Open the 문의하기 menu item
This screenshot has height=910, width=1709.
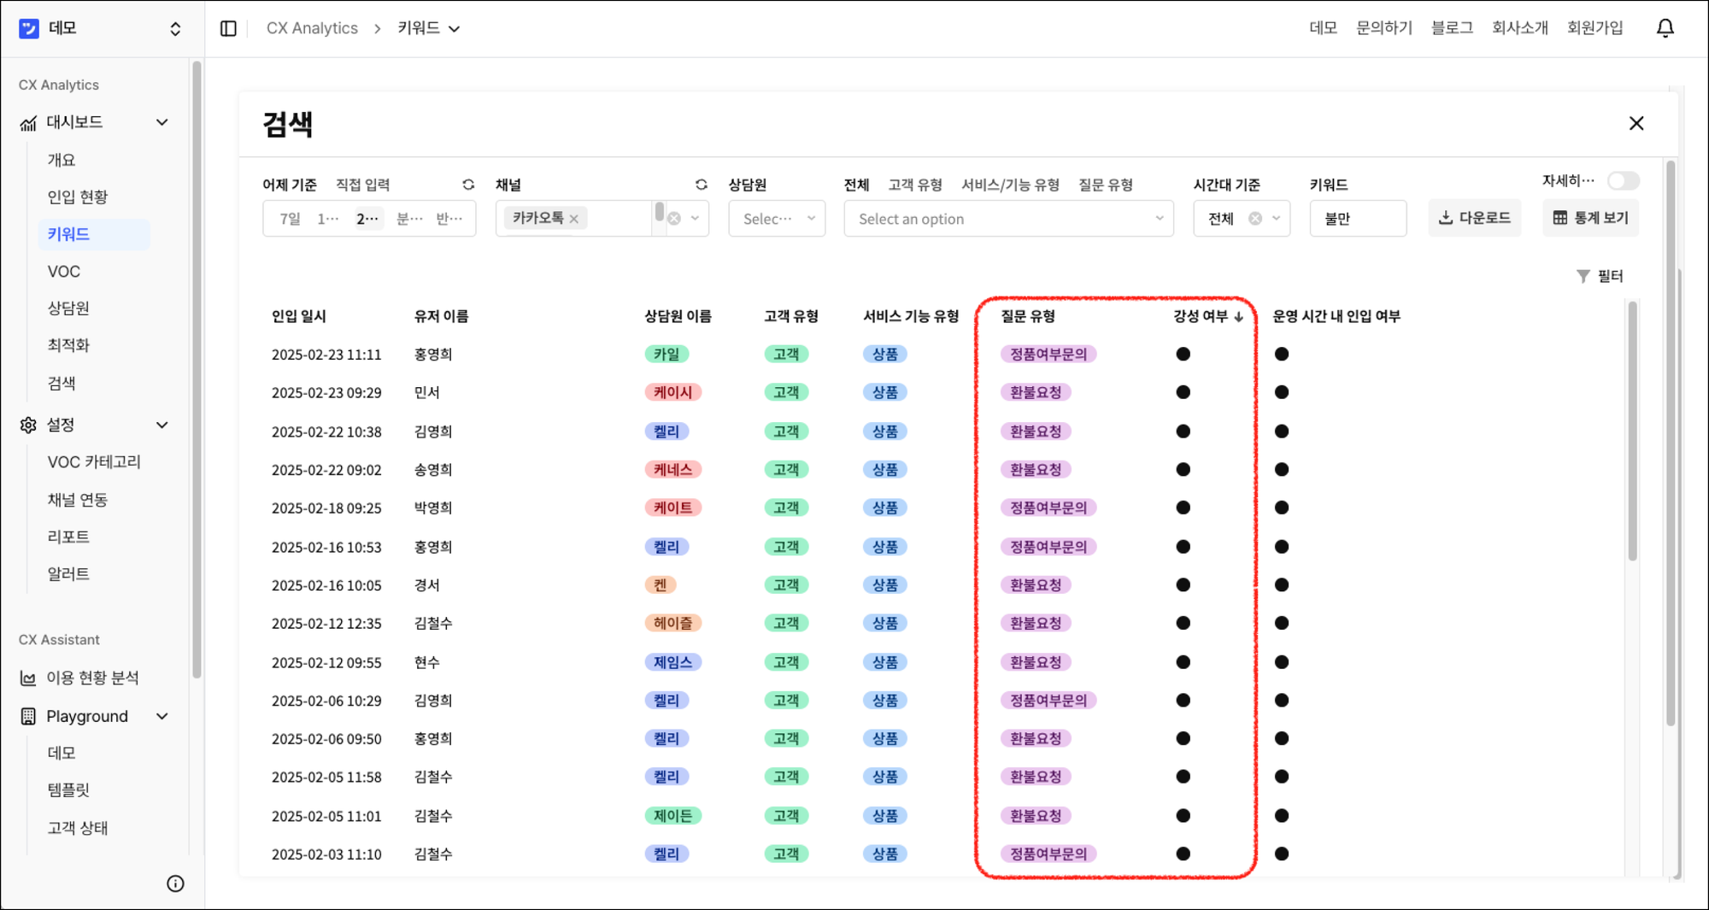[x=1383, y=27]
